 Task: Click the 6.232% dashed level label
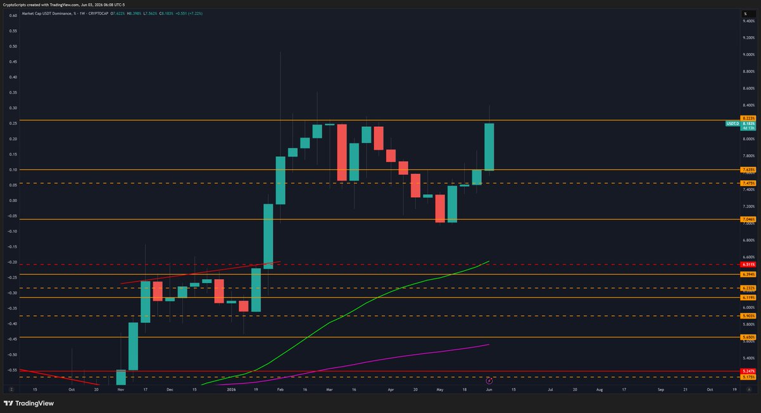pos(747,288)
